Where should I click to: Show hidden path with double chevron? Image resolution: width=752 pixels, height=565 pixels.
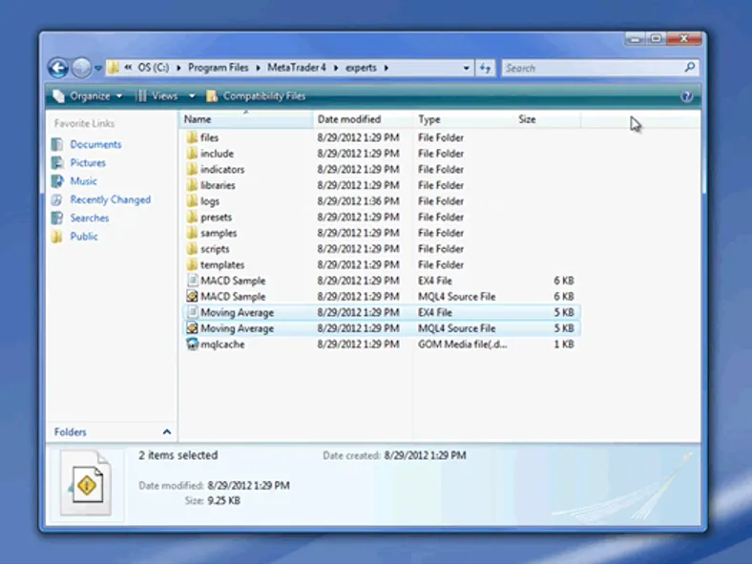[128, 68]
